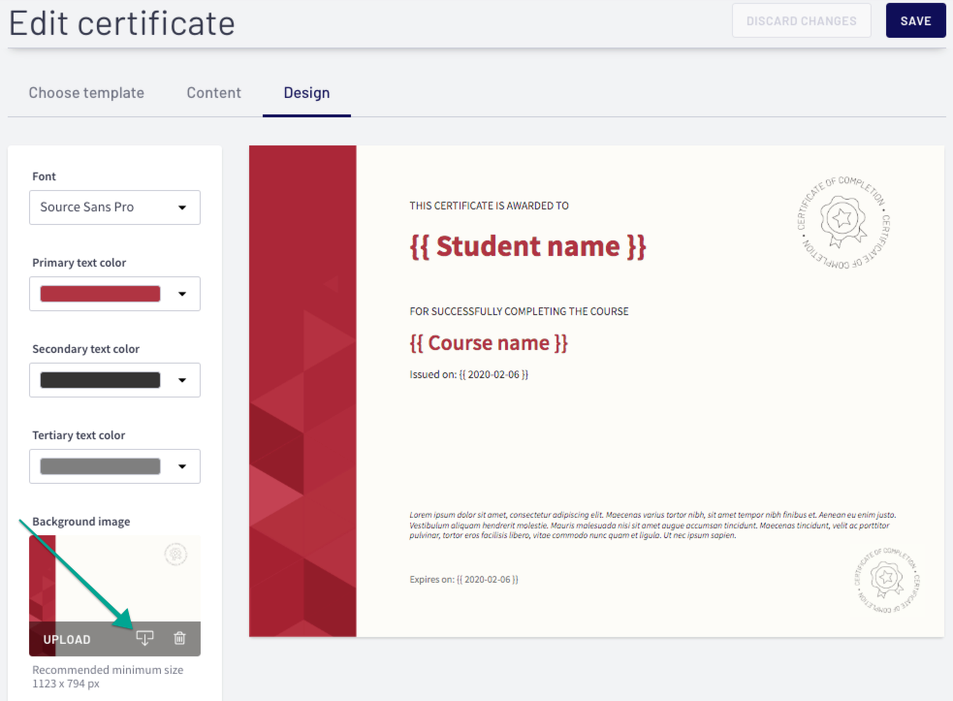Click the red primary text color swatch
This screenshot has width=953, height=701.
(x=100, y=294)
